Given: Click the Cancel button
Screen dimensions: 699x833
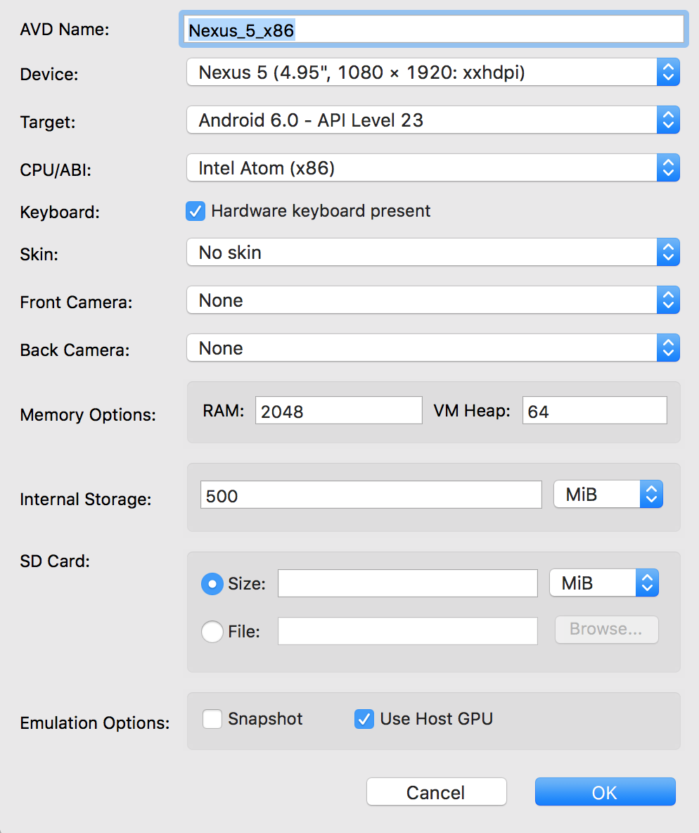Looking at the screenshot, I should coord(437,792).
